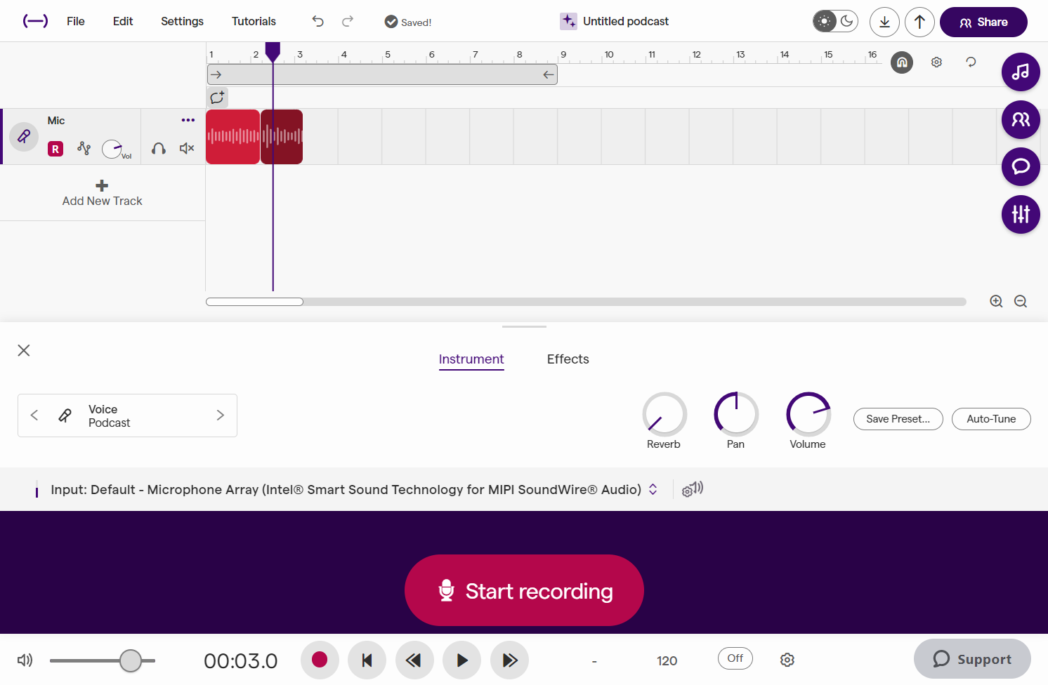
Task: Open the Tutorials menu
Action: point(254,21)
